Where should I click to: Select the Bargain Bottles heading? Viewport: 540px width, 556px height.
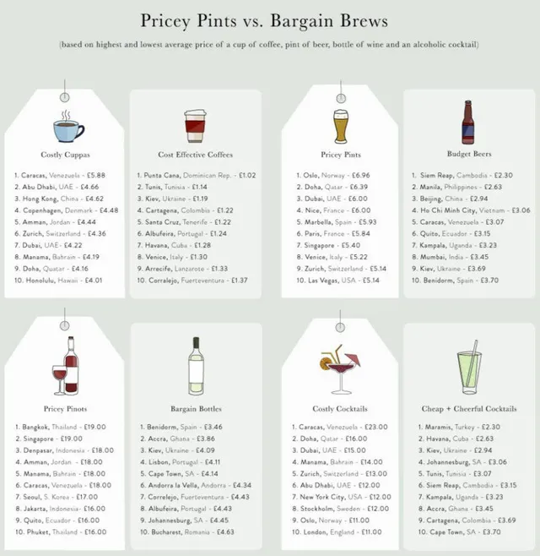coord(195,409)
